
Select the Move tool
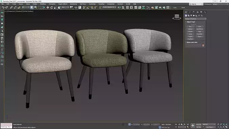coord(48,7)
